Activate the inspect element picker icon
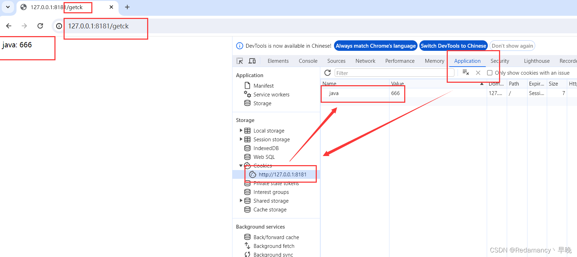Screen dimensions: 577x257 (x=240, y=61)
